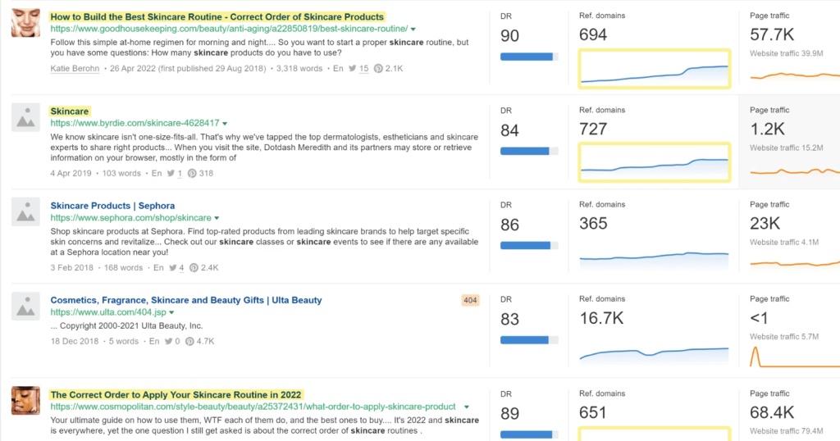Open dropdown arrow beside sephora.com URL
Screen dimensions: 840x441
pos(217,219)
